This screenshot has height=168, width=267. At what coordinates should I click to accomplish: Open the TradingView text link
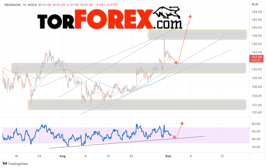point(18,164)
